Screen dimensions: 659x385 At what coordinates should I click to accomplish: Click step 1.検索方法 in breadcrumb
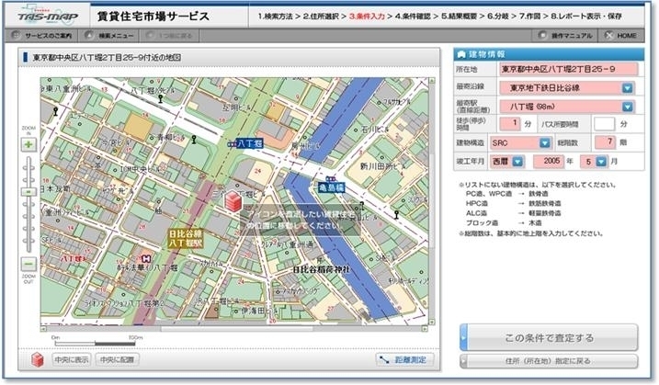tap(275, 16)
